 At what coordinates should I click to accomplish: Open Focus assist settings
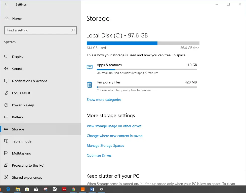40,93
